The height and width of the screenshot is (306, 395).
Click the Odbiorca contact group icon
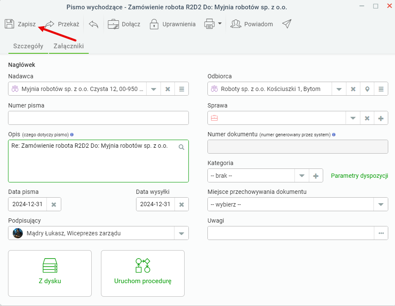pos(214,89)
